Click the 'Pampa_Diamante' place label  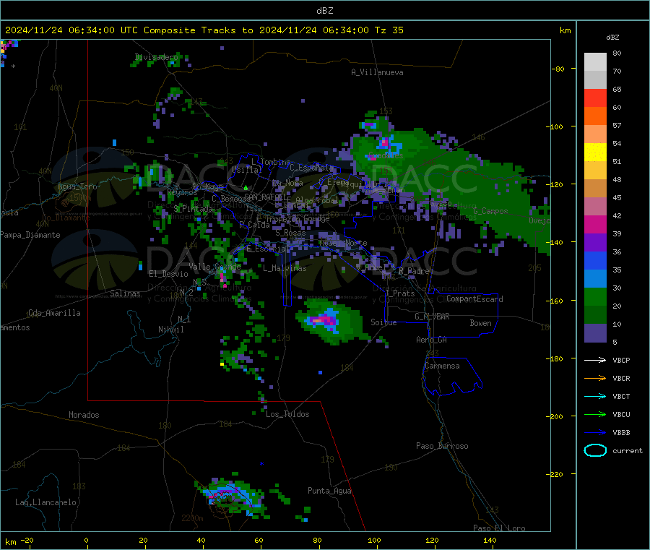pyautogui.click(x=30, y=235)
